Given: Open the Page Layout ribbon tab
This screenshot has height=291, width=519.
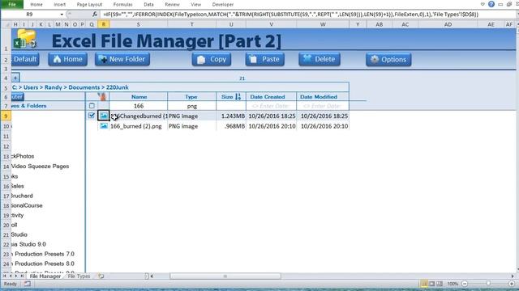Looking at the screenshot, I should point(89,5).
